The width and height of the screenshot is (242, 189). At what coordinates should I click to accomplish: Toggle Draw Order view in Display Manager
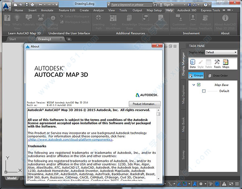[x=218, y=76]
